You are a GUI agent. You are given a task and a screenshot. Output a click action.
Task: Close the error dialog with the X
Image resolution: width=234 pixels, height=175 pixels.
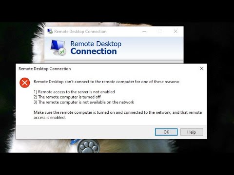[201, 69]
